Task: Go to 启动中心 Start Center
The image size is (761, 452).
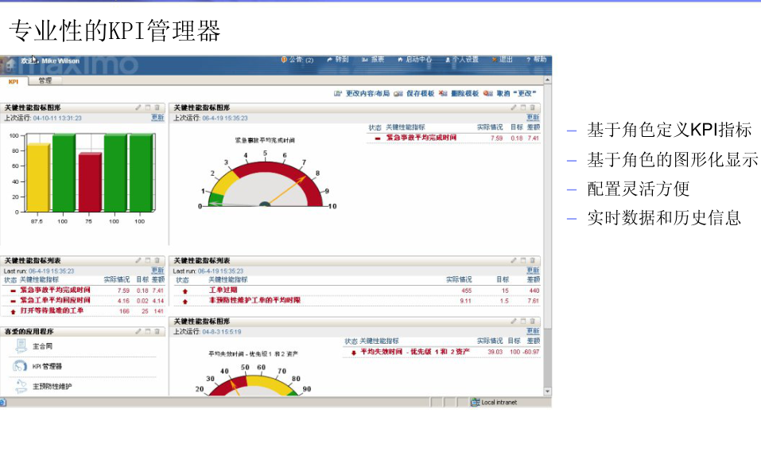Action: coord(418,60)
